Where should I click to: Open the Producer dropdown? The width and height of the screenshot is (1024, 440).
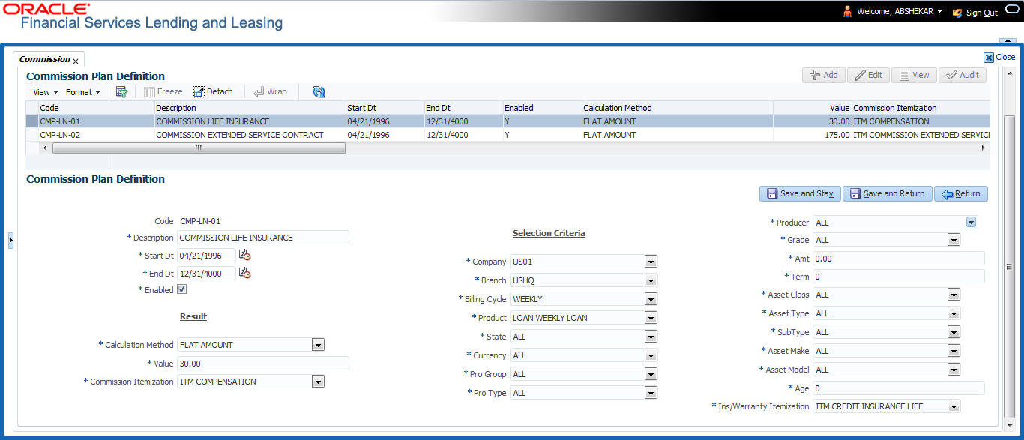(x=971, y=222)
